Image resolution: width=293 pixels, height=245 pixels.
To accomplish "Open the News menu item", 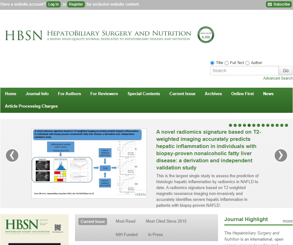I will click(268, 94).
